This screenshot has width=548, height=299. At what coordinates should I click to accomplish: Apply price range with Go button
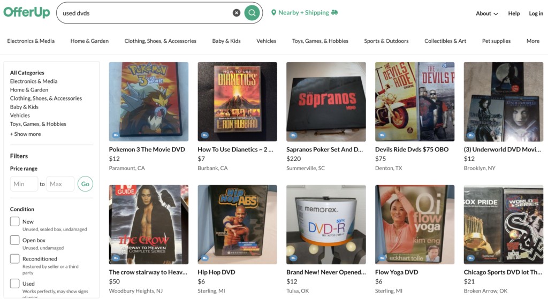(x=85, y=183)
